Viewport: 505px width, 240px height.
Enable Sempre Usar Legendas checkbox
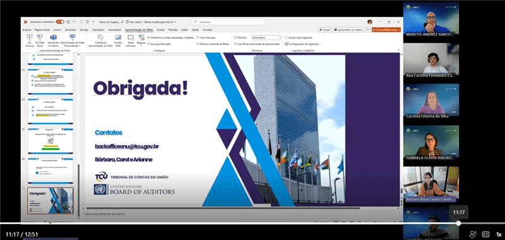[x=286, y=38]
